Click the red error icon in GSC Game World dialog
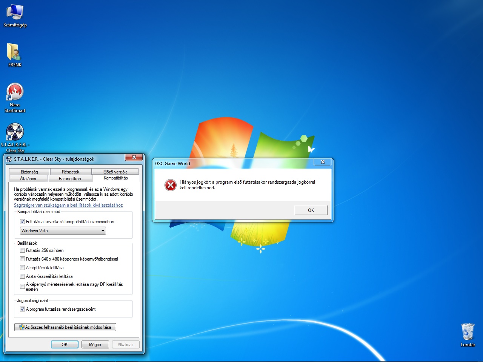Screen dimensions: 483x362 coord(171,185)
